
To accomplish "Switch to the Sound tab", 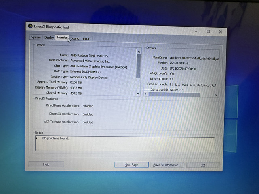I will click(x=75, y=38).
